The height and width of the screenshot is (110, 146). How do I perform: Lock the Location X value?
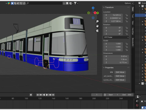pos(127,15)
